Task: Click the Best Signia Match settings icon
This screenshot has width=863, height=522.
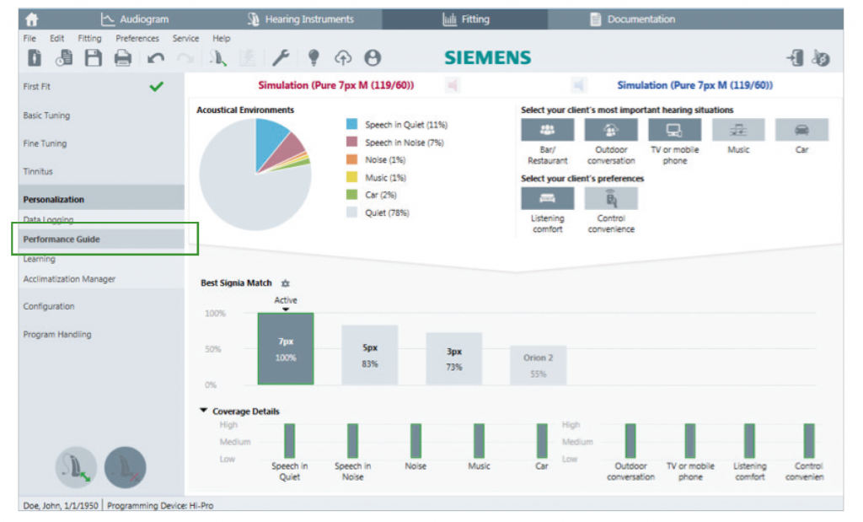Action: click(285, 283)
